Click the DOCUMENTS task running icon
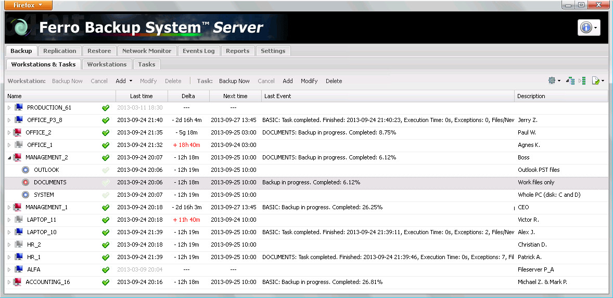Viewport: 613px width, 298px height. [25, 182]
